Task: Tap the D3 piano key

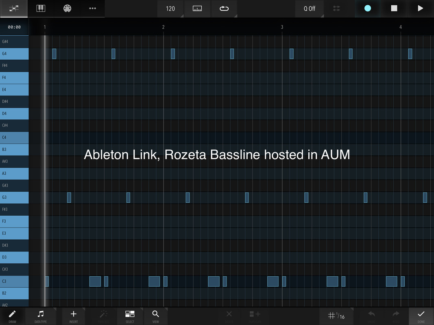Action: pos(14,257)
